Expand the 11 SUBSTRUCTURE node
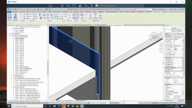This screenshot has height=108, width=192. [x=12, y=75]
